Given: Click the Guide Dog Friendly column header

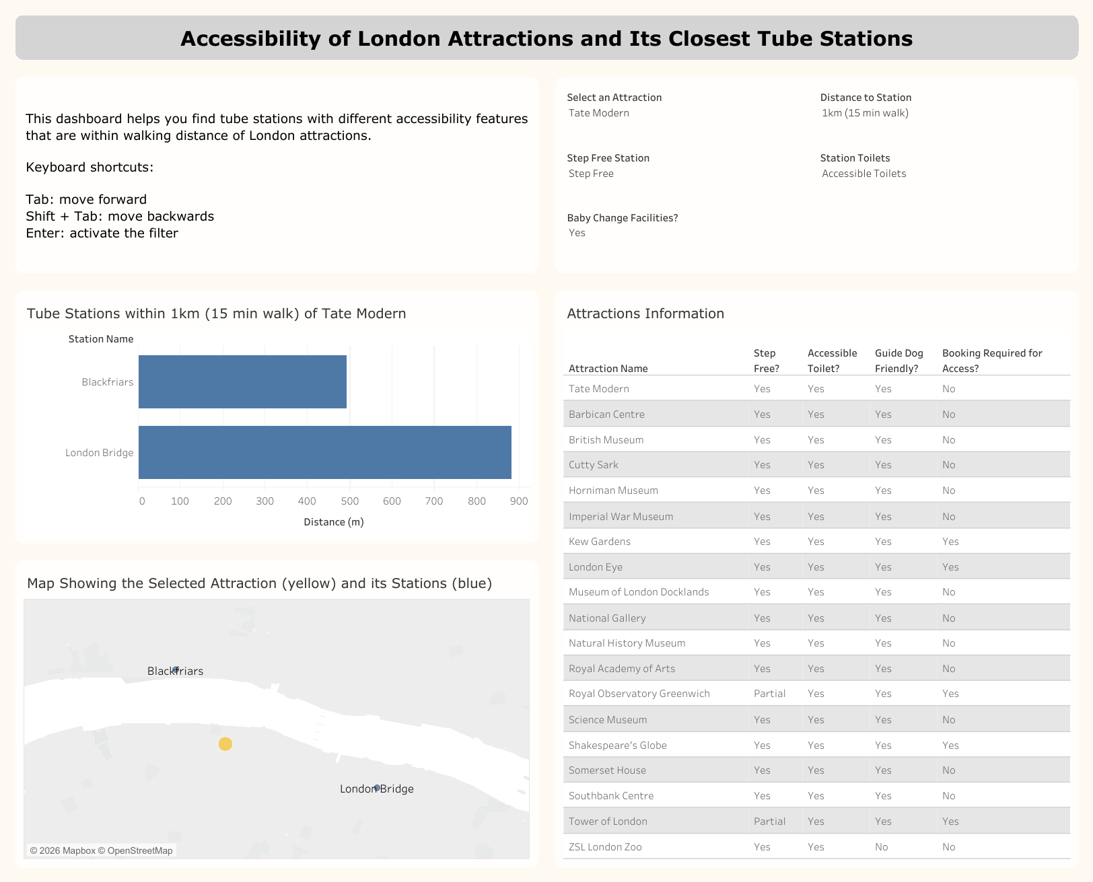Looking at the screenshot, I should click(x=898, y=361).
